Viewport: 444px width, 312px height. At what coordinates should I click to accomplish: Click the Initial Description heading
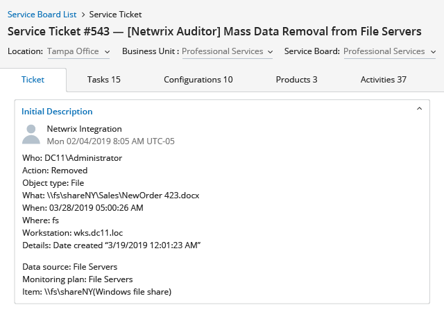pos(57,112)
